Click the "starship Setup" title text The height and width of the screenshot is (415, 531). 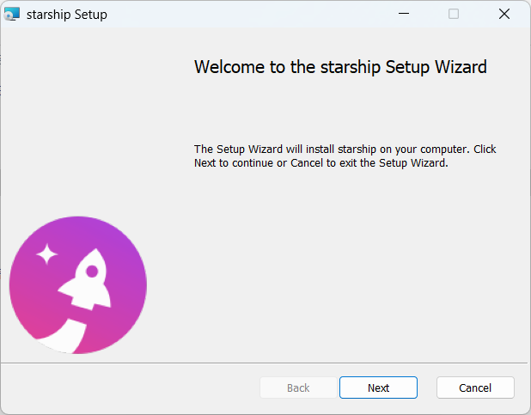tap(67, 15)
